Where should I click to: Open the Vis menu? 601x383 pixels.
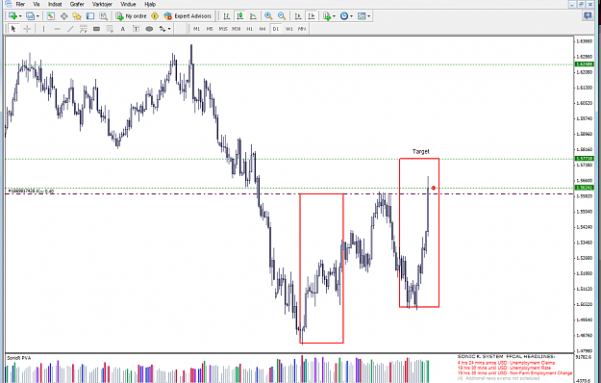point(37,4)
